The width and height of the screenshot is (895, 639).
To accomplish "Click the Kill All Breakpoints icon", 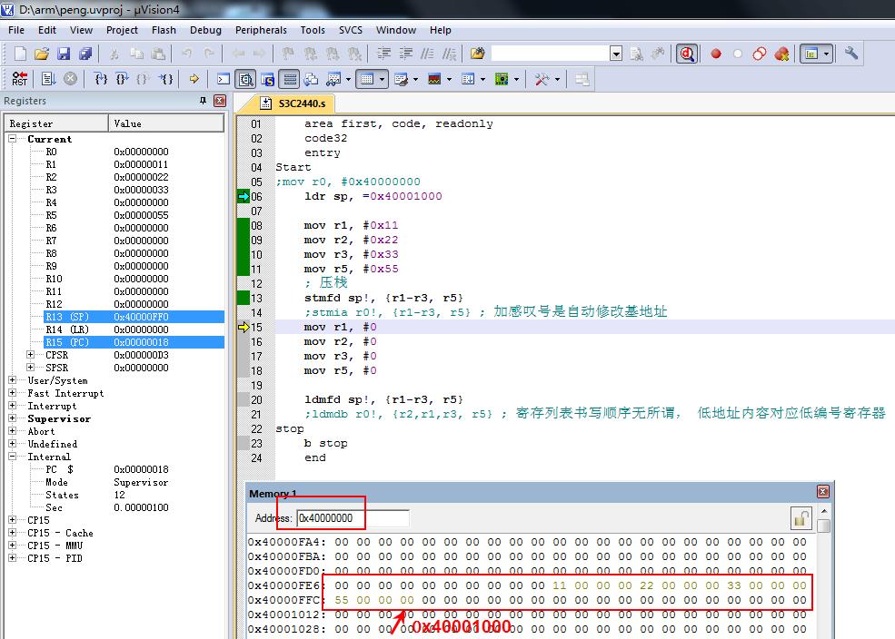I will [781, 54].
